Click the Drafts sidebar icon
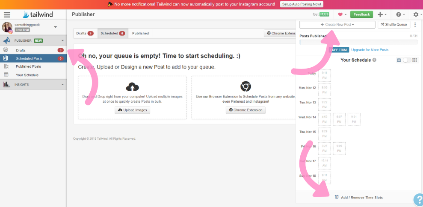This screenshot has width=423, height=207. pyautogui.click(x=6, y=50)
